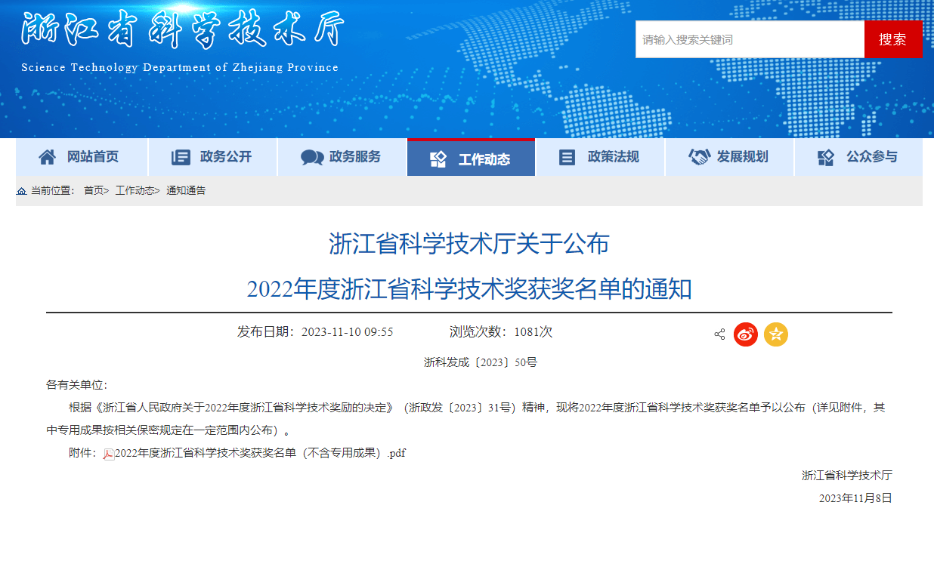Click the icon beside 工作动态 tab
This screenshot has height=573, width=934.
(x=438, y=159)
